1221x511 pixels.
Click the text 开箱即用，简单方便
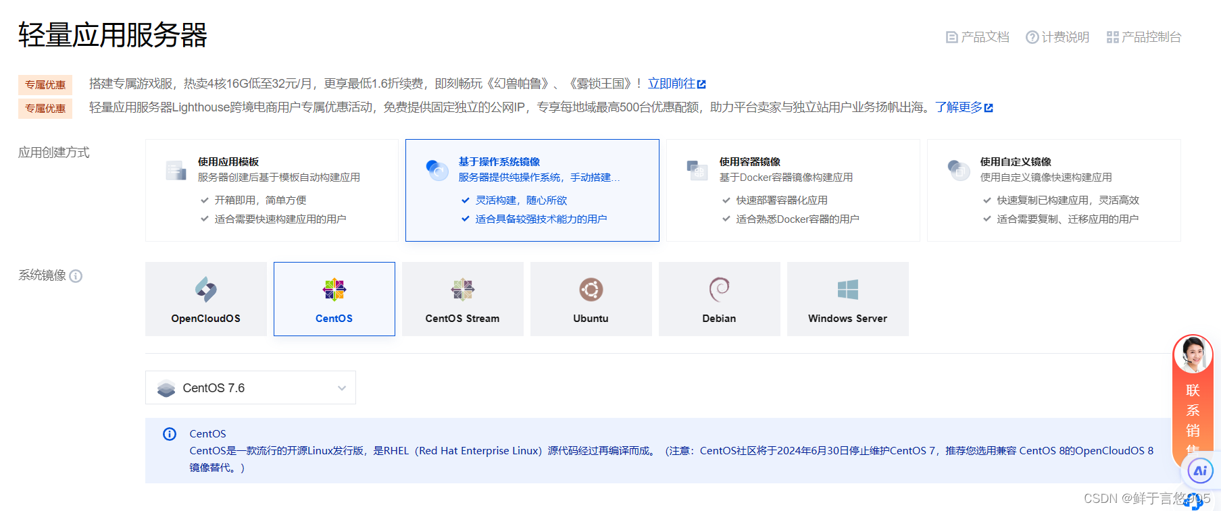tap(260, 200)
